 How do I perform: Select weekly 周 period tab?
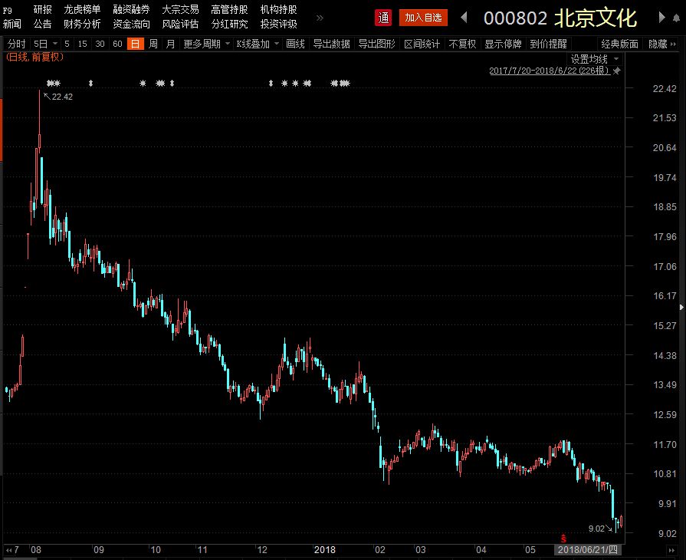point(153,44)
